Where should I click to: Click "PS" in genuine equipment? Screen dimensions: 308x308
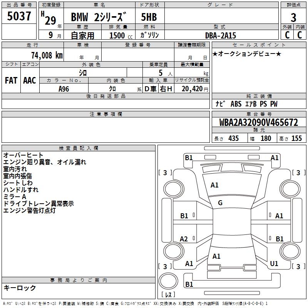263,104
